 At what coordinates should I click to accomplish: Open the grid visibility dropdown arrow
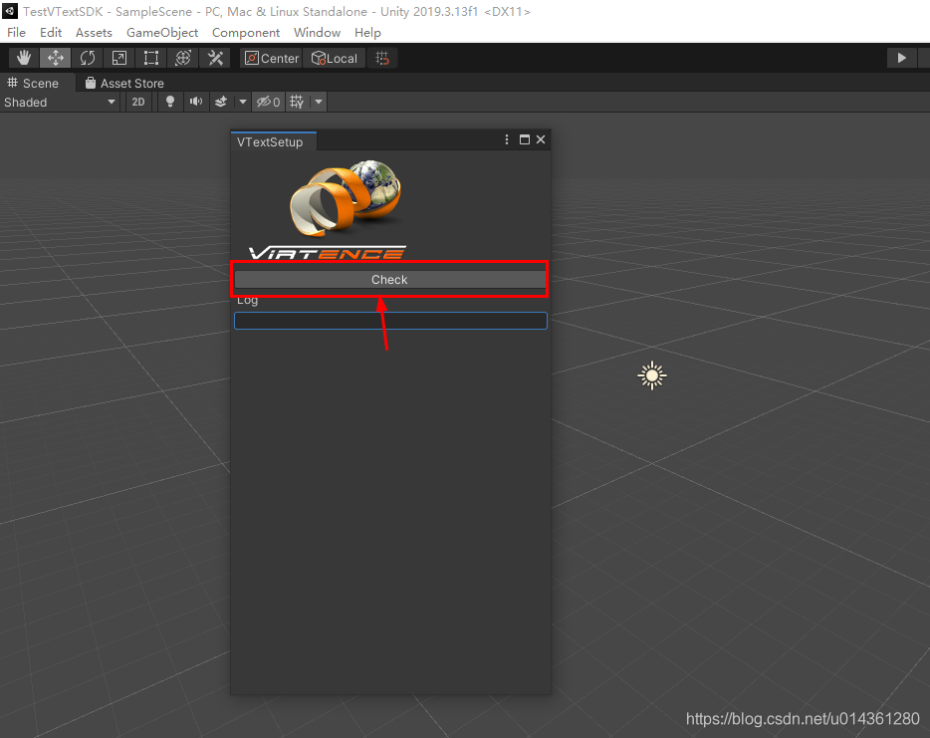coord(317,101)
